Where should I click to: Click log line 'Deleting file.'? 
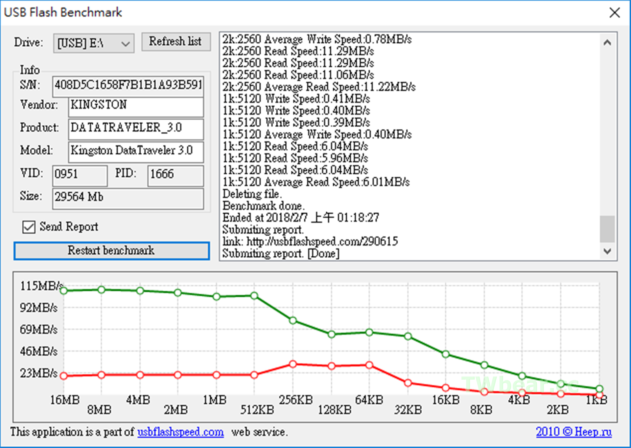point(252,194)
